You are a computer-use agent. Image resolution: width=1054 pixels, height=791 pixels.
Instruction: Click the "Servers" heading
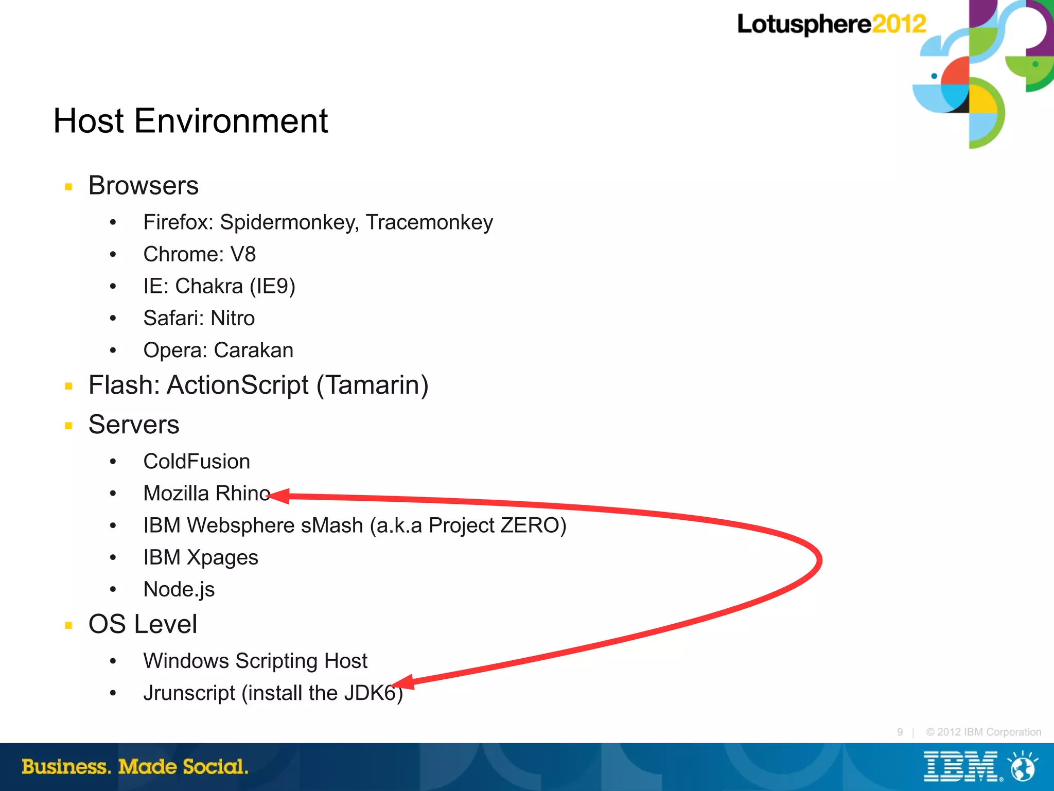134,425
